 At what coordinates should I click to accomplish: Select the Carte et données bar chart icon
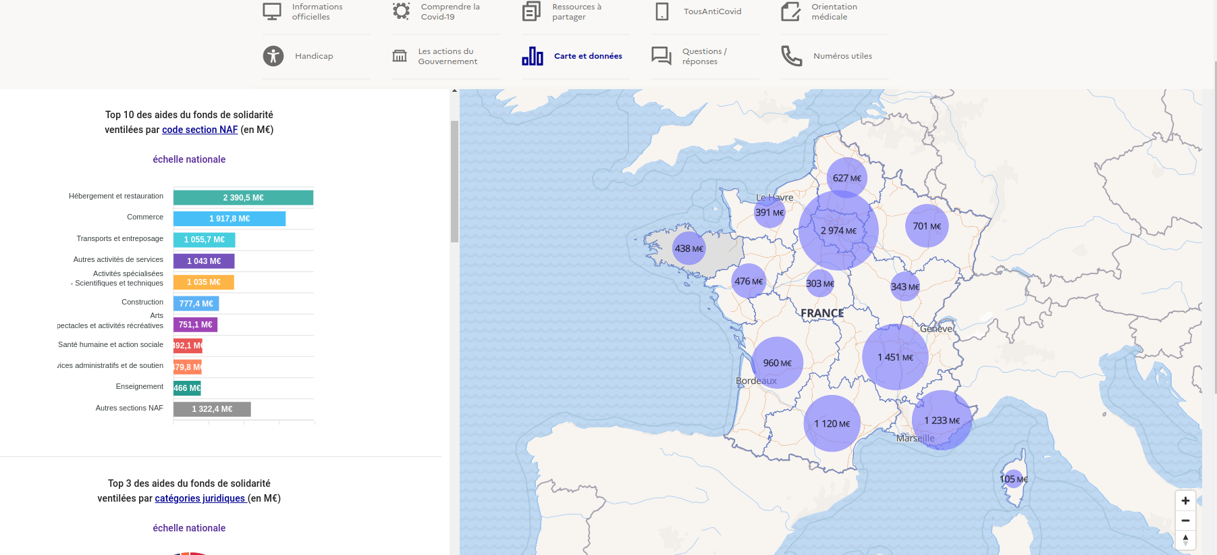tap(533, 56)
